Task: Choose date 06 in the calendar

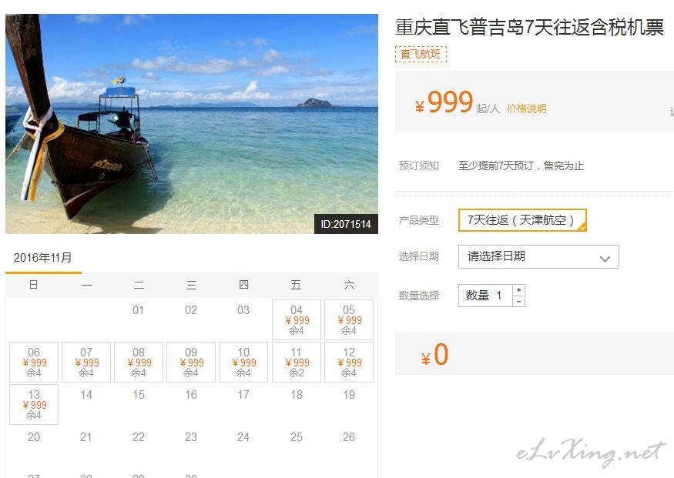Action: click(34, 362)
